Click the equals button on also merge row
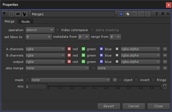This screenshot has width=172, height=112. pyautogui.click(x=165, y=68)
